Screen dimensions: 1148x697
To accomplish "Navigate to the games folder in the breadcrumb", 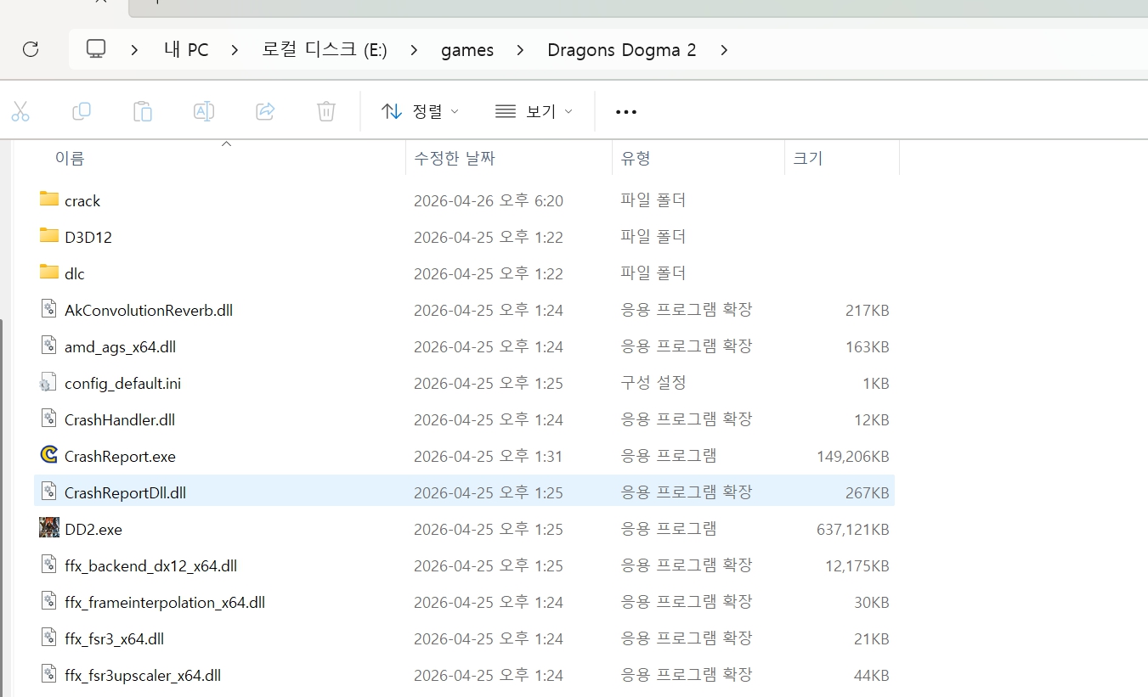I will (467, 49).
